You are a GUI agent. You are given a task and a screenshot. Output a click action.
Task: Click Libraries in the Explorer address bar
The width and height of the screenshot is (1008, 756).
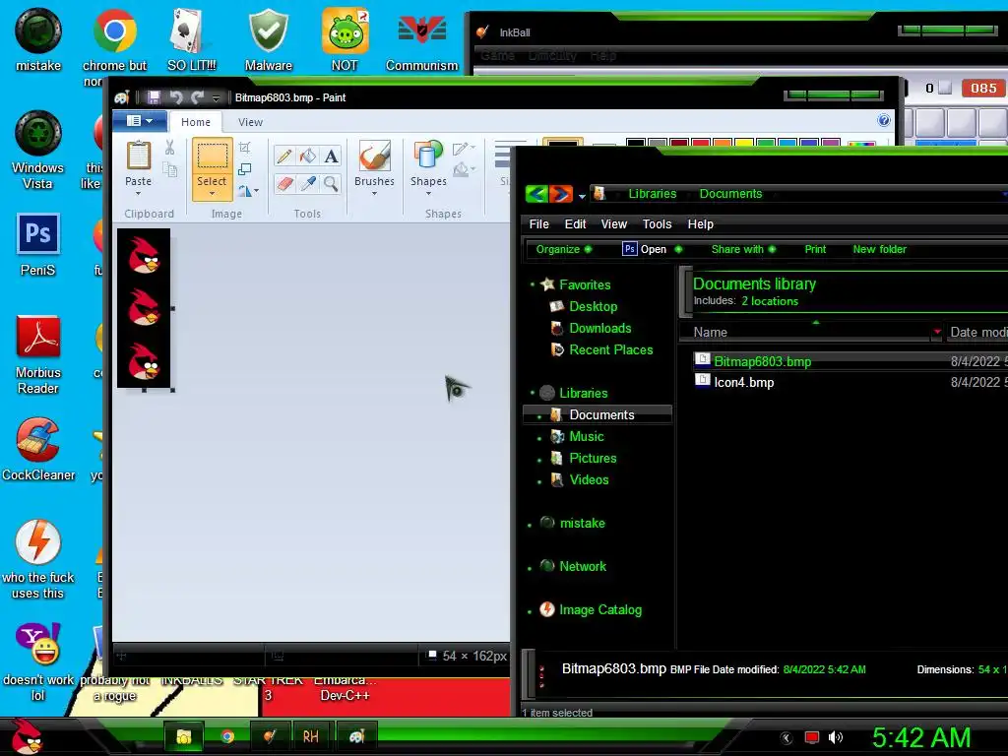[652, 194]
